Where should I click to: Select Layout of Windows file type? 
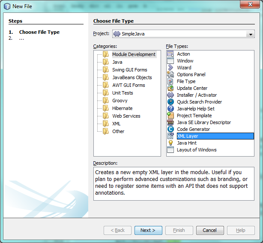tap(197, 150)
